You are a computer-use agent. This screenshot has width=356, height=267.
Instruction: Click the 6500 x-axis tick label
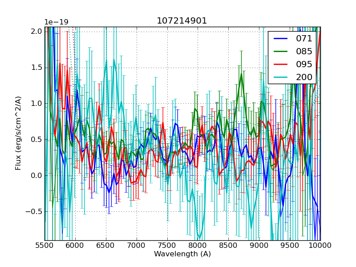106,245
